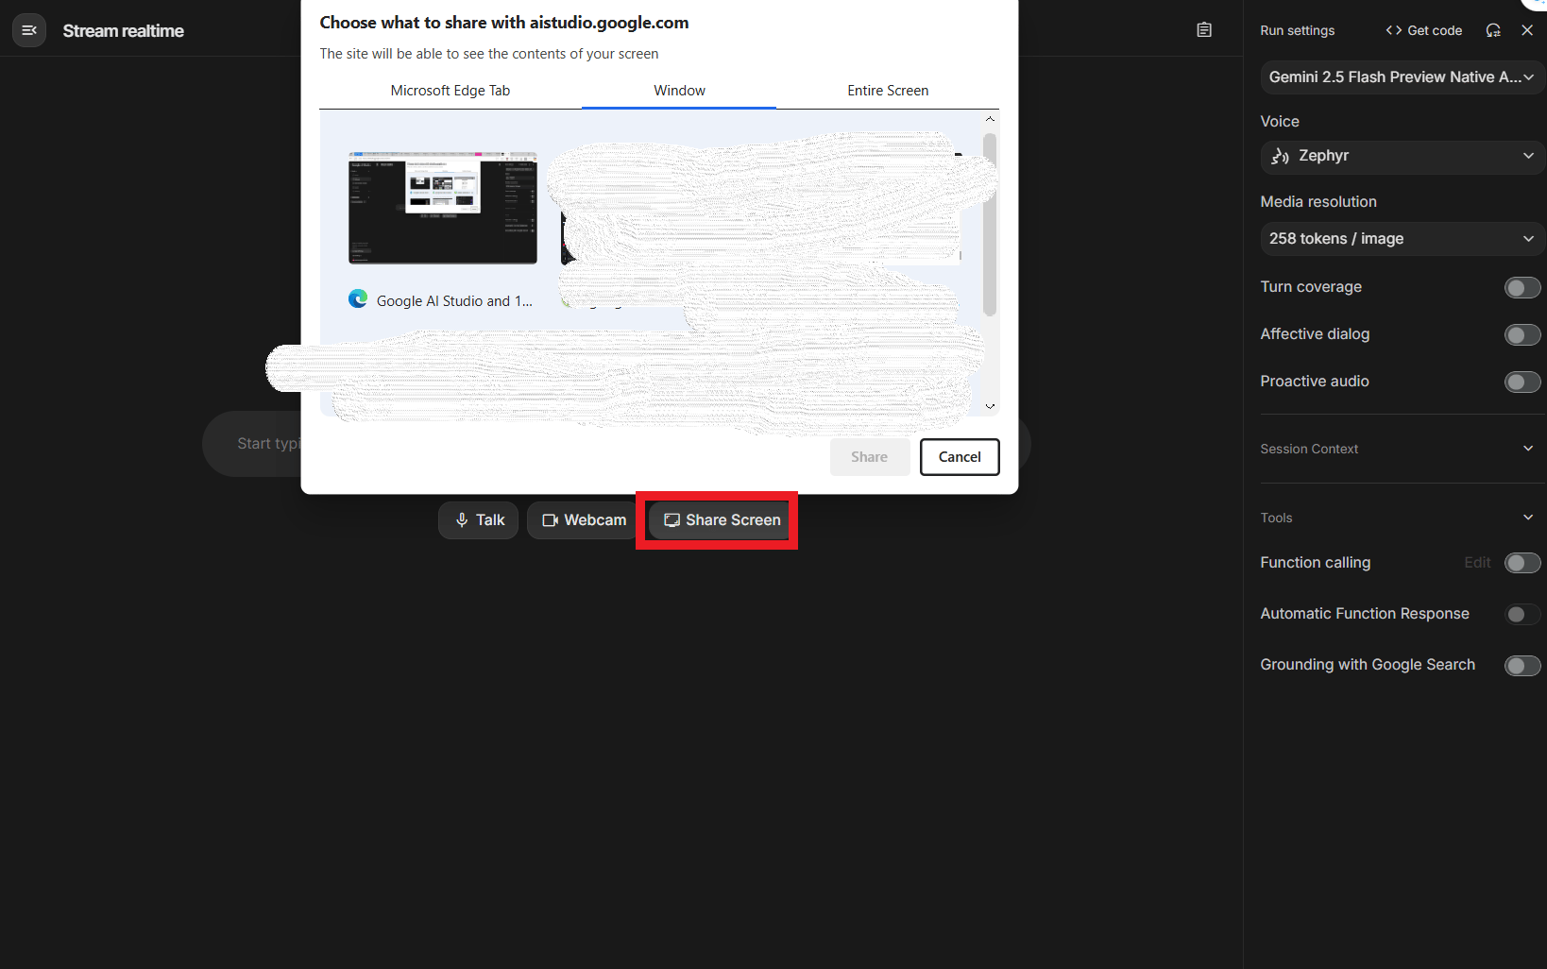Toggle the navigation menu icon beside Stream realtime
The image size is (1547, 969).
coord(29,30)
